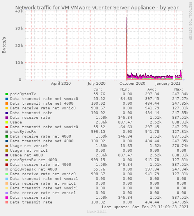Click the Usage net vmnic1 legend label
Screen dimensions: 194x216
tap(29, 151)
